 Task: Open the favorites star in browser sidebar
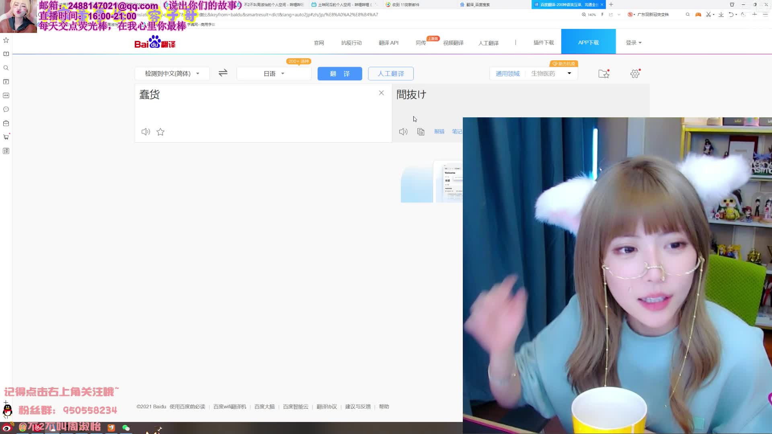[x=6, y=40]
